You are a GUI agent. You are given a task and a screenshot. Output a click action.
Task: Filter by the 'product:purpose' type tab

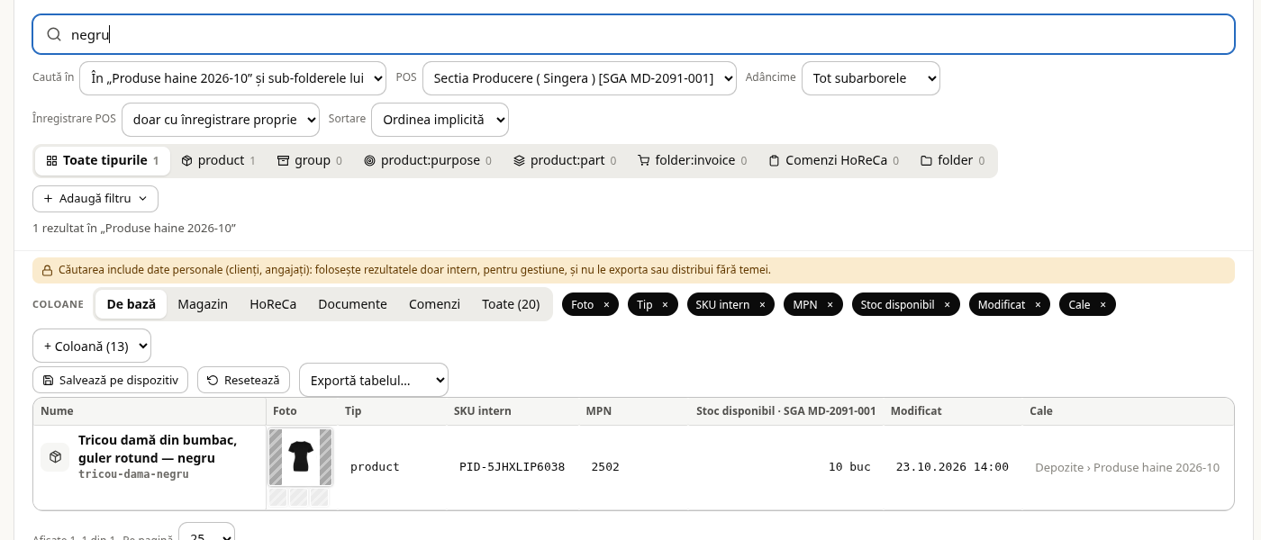(x=428, y=161)
